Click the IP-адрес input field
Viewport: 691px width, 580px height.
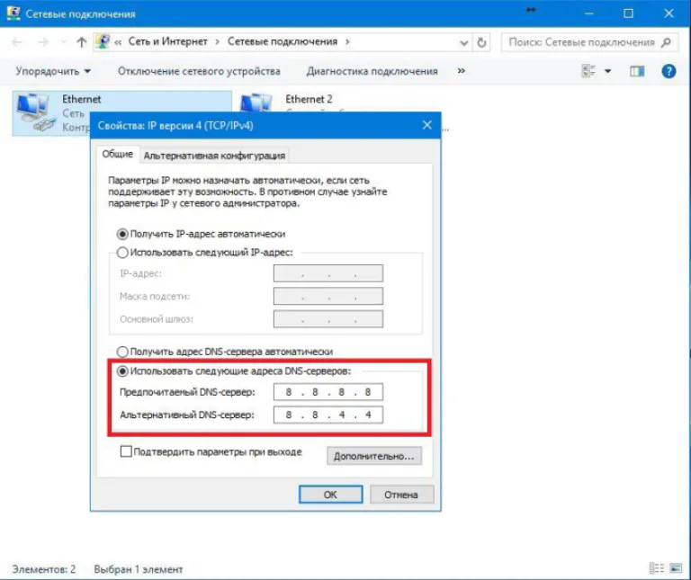pos(328,273)
